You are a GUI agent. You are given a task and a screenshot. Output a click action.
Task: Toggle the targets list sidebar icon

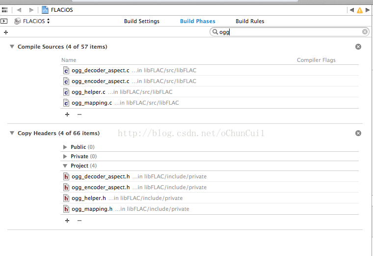[x=4, y=21]
